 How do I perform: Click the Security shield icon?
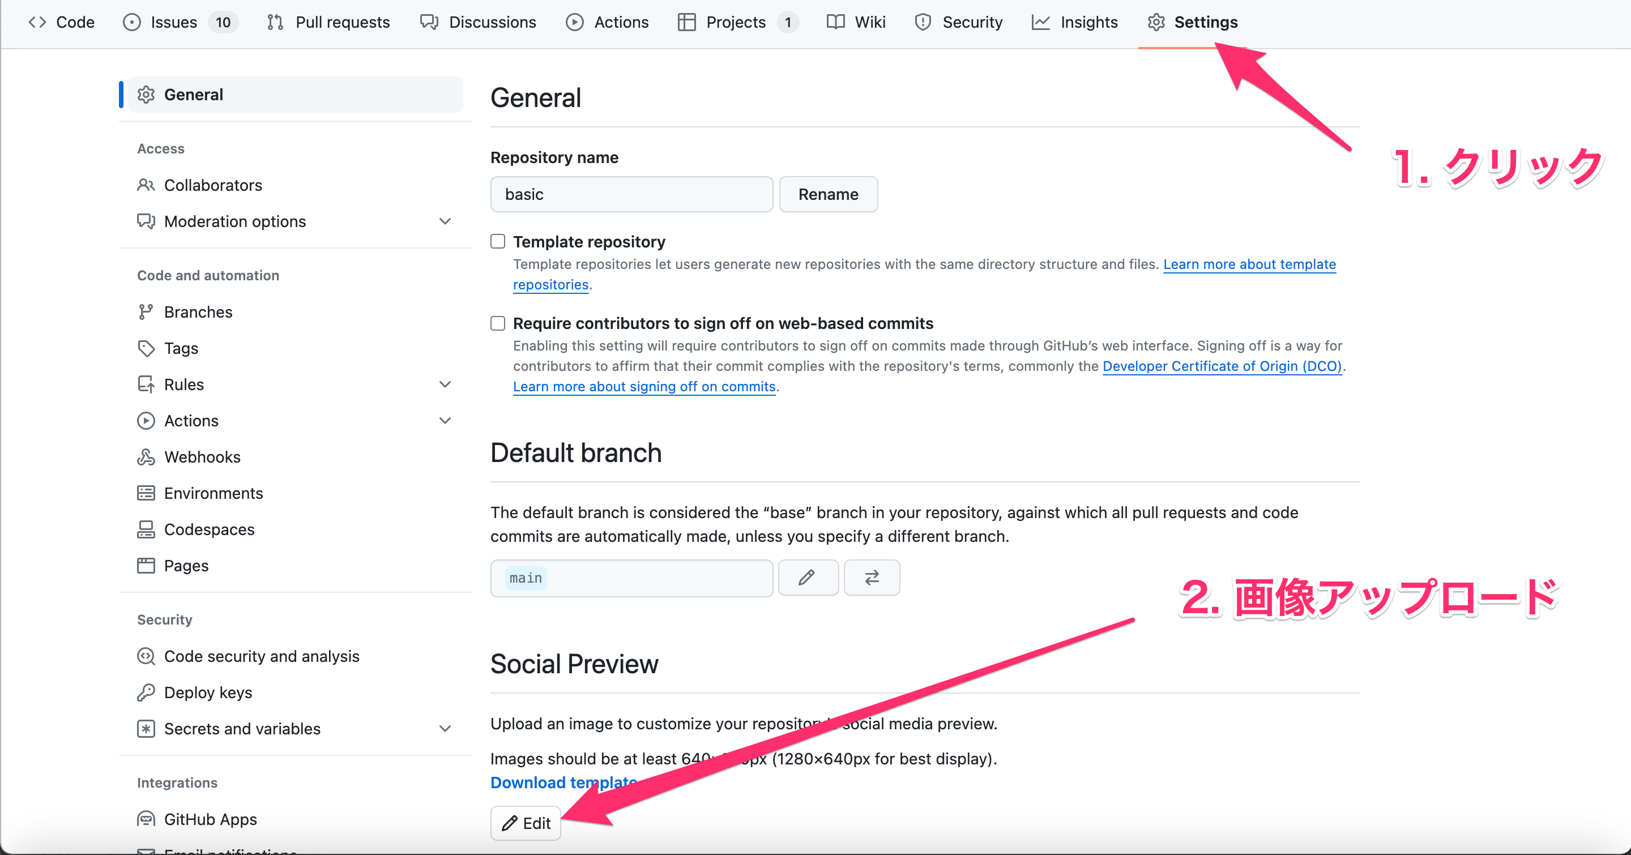click(x=923, y=22)
